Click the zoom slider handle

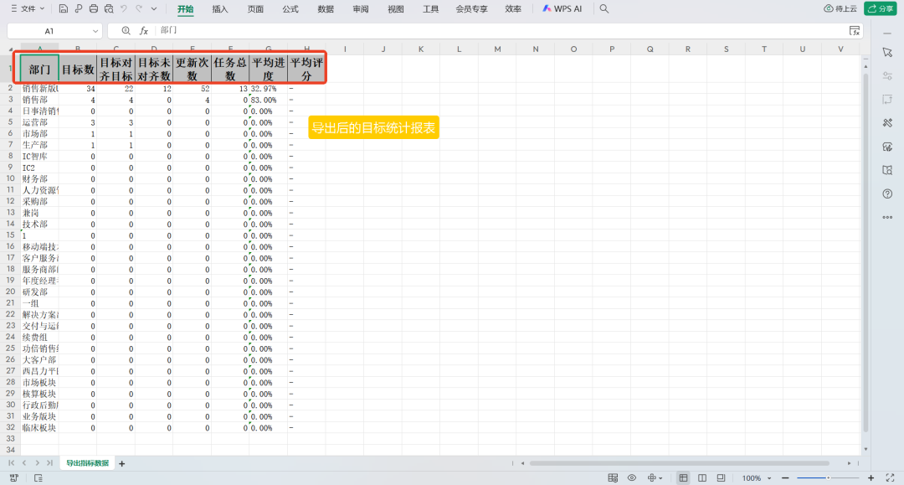(x=829, y=478)
